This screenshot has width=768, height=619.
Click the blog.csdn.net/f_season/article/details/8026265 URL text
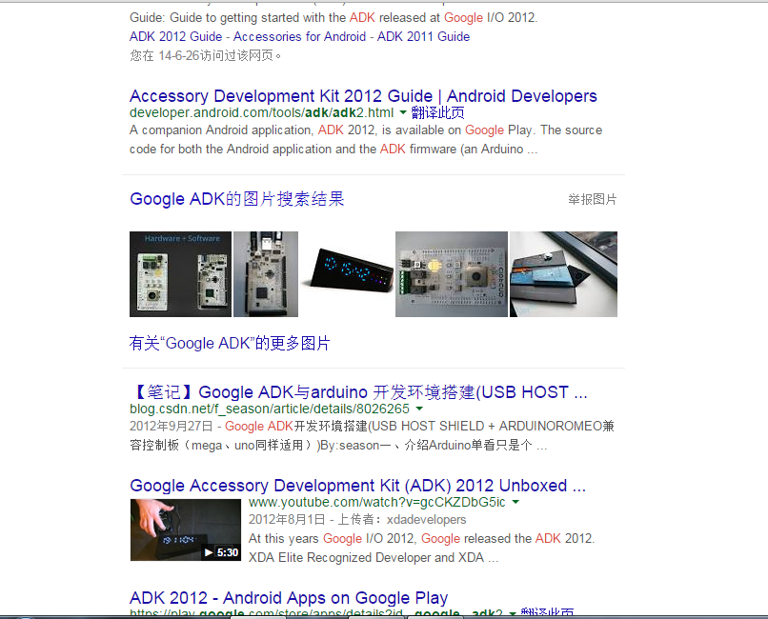(x=270, y=409)
